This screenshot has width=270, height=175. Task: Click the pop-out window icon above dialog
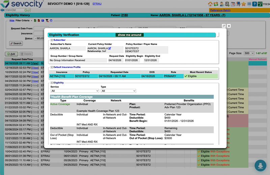(x=224, y=26)
